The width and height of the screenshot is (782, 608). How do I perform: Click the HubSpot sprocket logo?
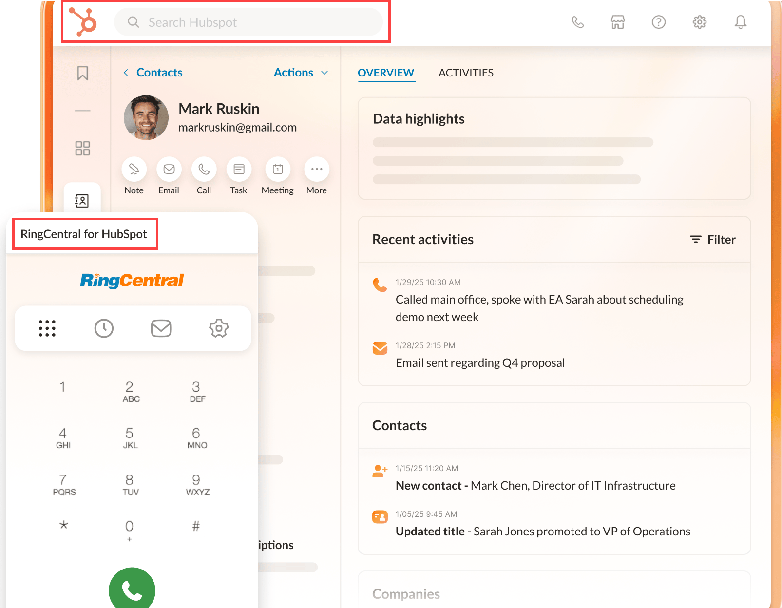[82, 22]
